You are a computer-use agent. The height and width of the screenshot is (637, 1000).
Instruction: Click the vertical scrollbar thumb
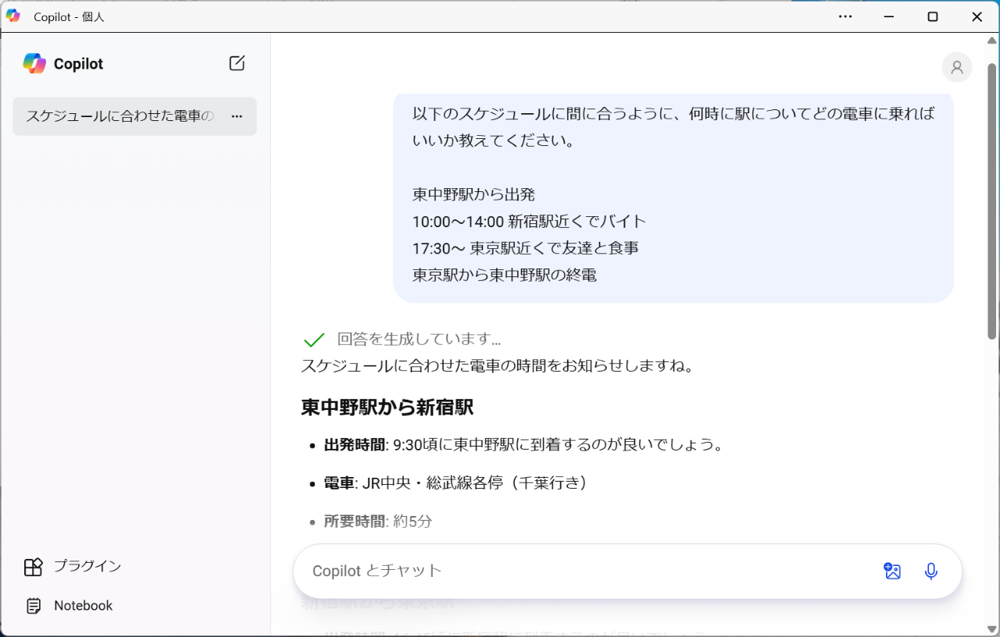pyautogui.click(x=991, y=203)
